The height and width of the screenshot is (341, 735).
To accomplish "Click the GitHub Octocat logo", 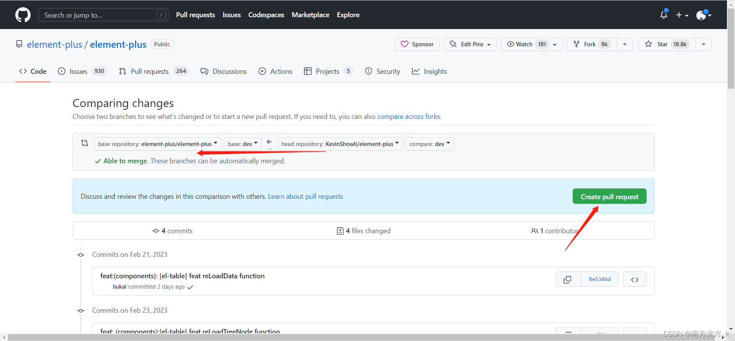I will click(x=23, y=15).
